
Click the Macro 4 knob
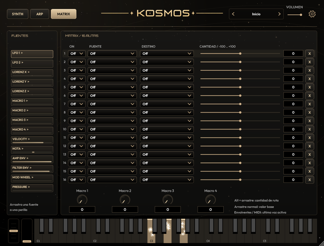[x=210, y=200]
